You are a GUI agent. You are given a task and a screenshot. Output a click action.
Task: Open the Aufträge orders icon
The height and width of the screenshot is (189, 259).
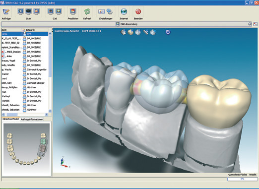click(6, 11)
